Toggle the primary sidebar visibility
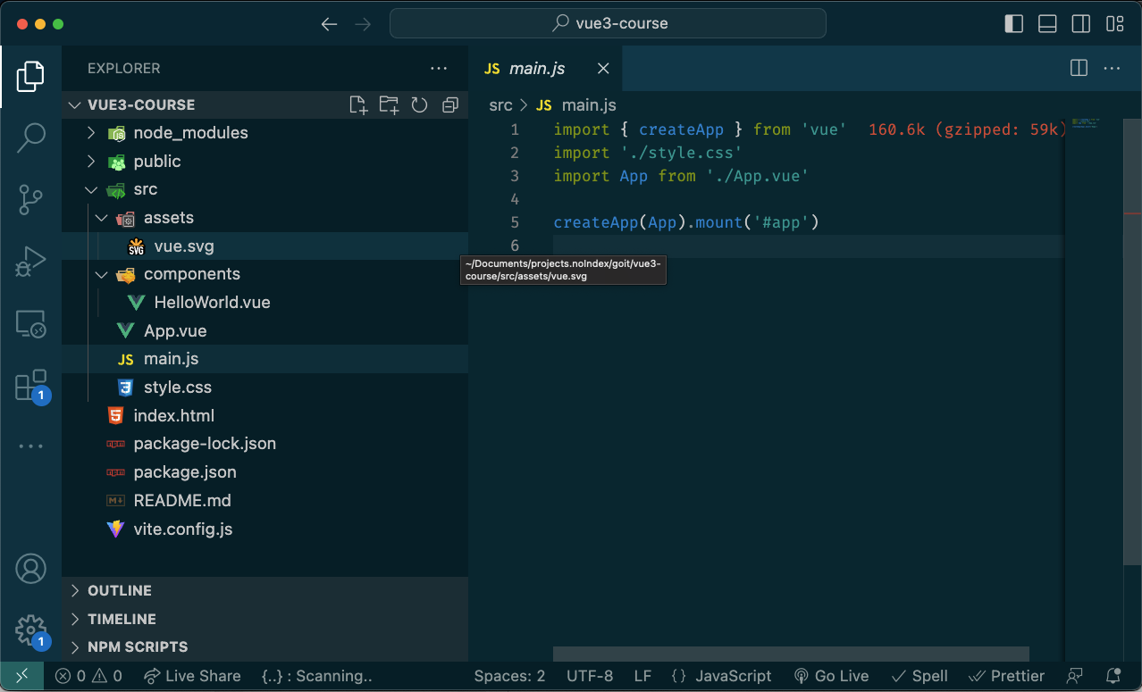This screenshot has width=1142, height=692. tap(1014, 24)
